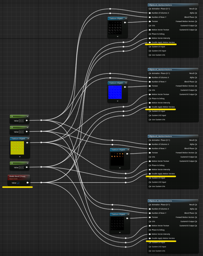
Task: Select the topmost FlipBook_MotionVectors node title
Action: tap(161, 5)
